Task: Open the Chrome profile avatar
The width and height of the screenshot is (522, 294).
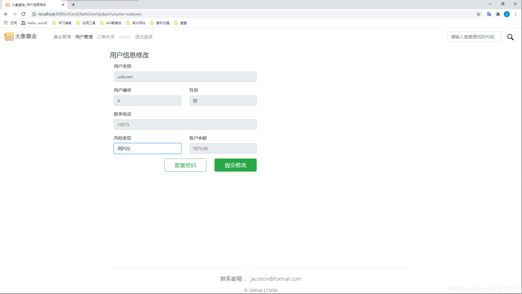Action: coord(507,14)
